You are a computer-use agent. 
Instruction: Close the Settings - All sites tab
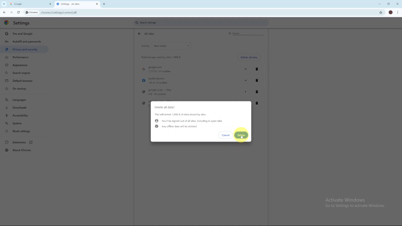pos(97,4)
